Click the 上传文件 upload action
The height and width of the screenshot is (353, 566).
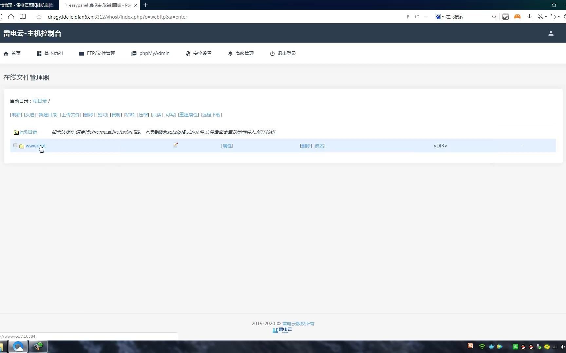pos(70,115)
